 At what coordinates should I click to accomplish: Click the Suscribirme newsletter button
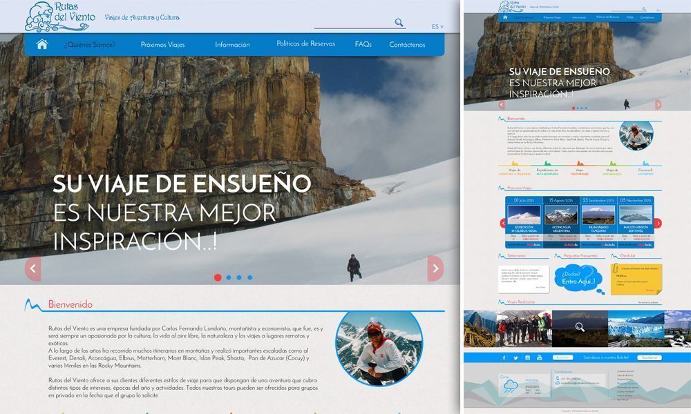[649, 357]
